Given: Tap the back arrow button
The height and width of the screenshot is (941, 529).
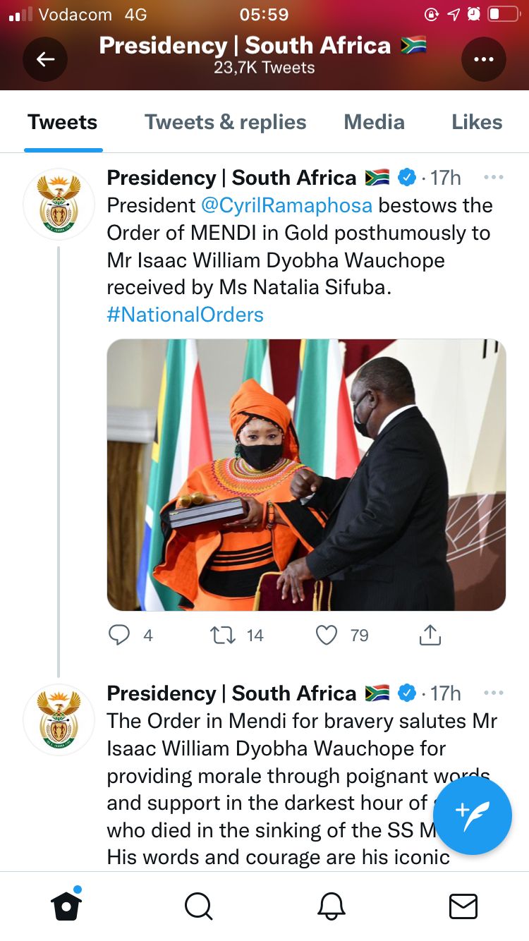Looking at the screenshot, I should (45, 59).
